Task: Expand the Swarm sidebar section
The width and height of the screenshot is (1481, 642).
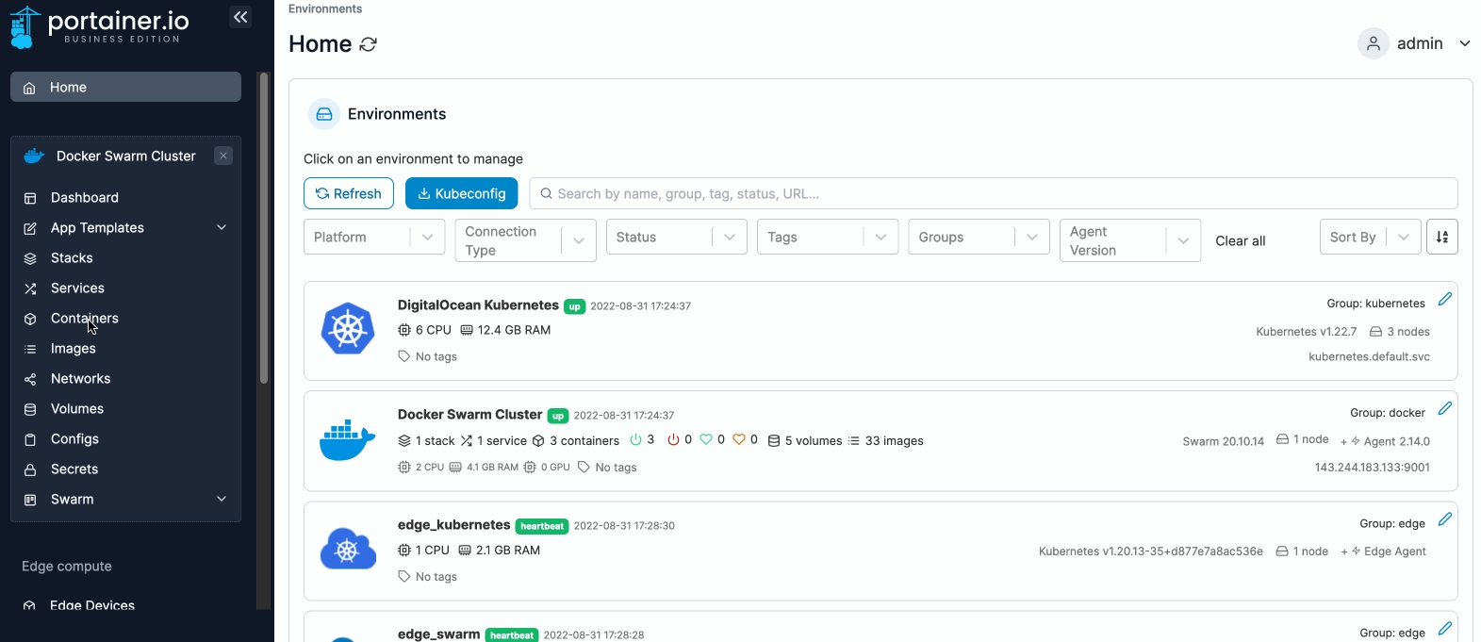Action: pos(222,500)
